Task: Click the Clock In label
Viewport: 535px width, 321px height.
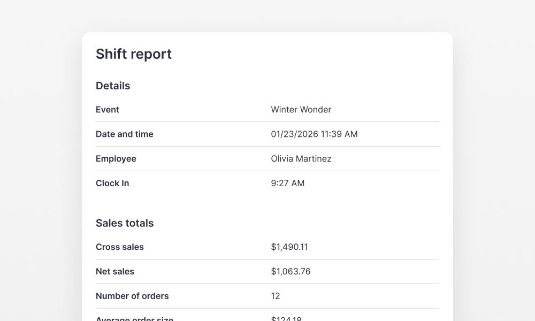Action: [112, 183]
